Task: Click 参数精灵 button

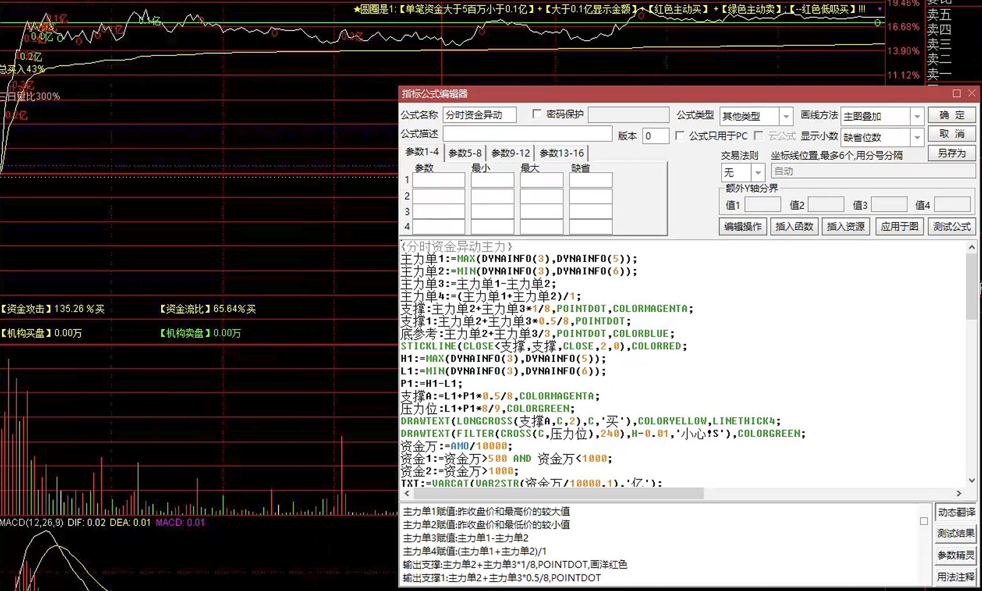Action: click(x=956, y=555)
